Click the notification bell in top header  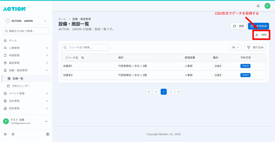click(x=258, y=6)
